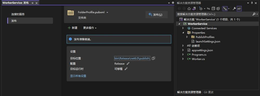Expand the Program.cs node
The image size is (260, 96).
point(183,54)
